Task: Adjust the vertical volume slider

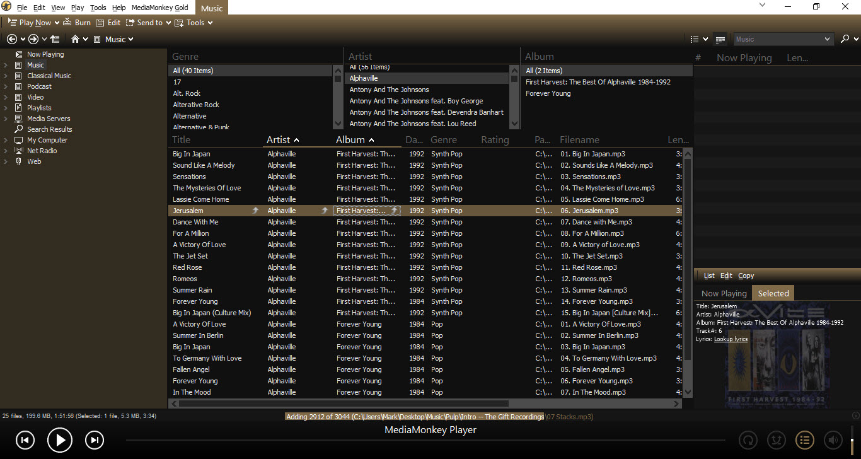Action: (852, 439)
